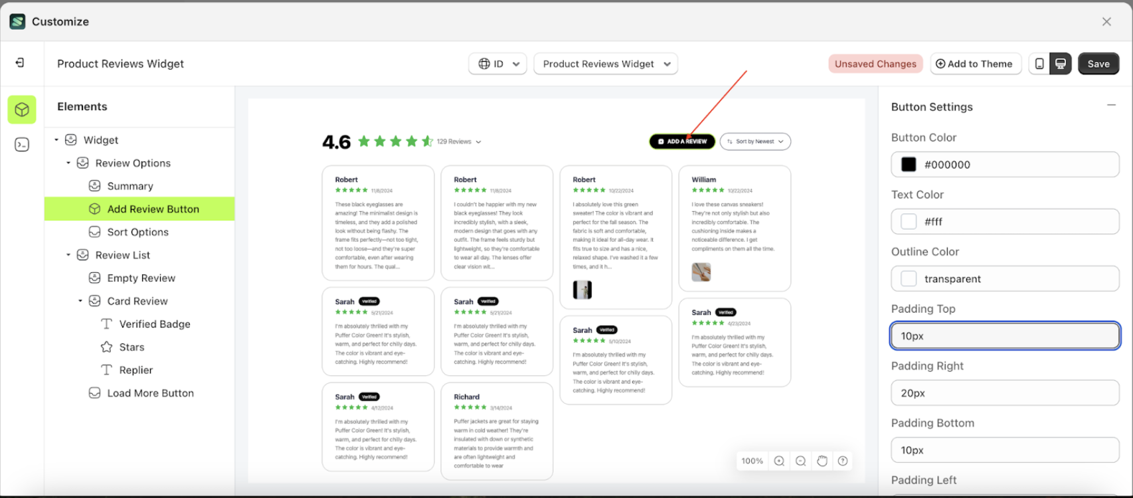The height and width of the screenshot is (498, 1133).
Task: Click the zoom out magnifier icon
Action: point(801,461)
